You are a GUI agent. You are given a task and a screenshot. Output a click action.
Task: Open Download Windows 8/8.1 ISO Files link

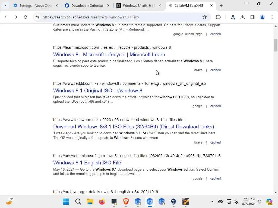134,127
